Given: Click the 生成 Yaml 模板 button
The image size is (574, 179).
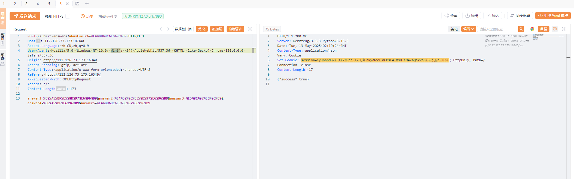Looking at the screenshot, I should tap(553, 16).
